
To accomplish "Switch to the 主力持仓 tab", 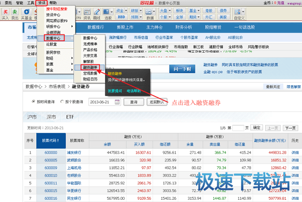I will coord(154,27).
